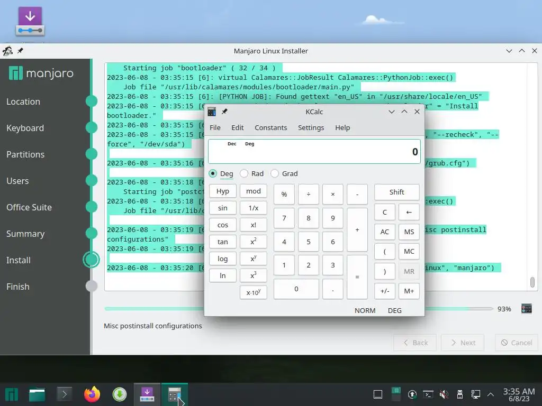The image size is (542, 406).
Task: Click the Install Manjaro desktop icon
Action: [30, 21]
